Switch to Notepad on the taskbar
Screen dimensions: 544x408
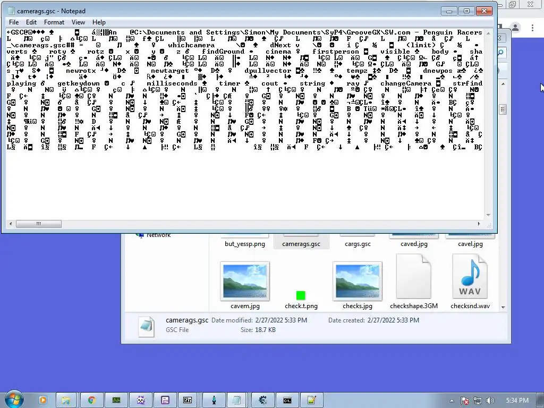(x=236, y=400)
